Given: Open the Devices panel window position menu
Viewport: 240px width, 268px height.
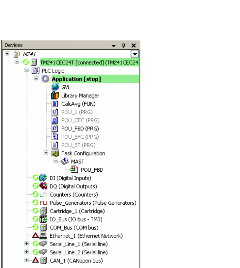Looking at the screenshot, I should [114, 46].
